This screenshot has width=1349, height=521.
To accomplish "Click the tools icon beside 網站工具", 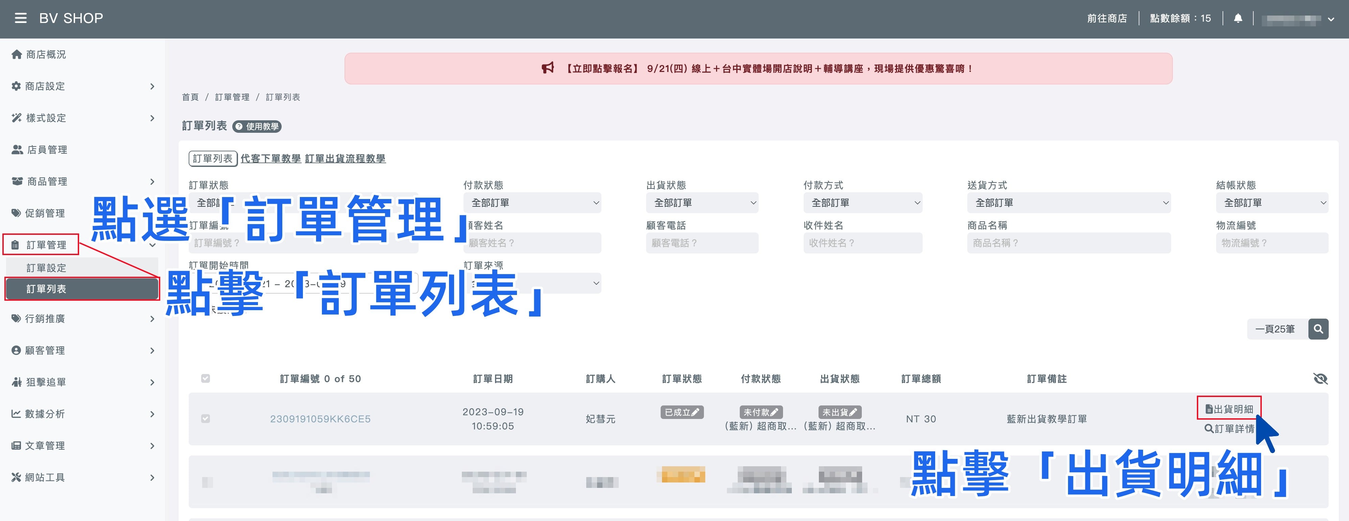I will [x=16, y=478].
